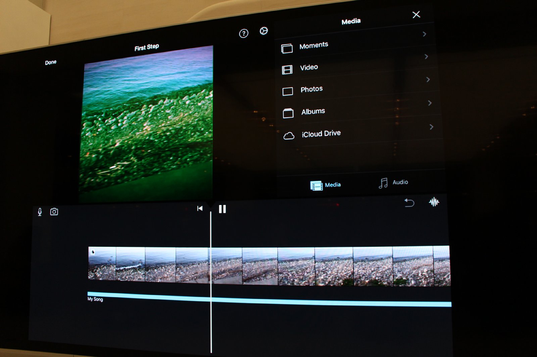This screenshot has height=357, width=537.
Task: Skip to the beginning of the timeline
Action: pos(200,208)
